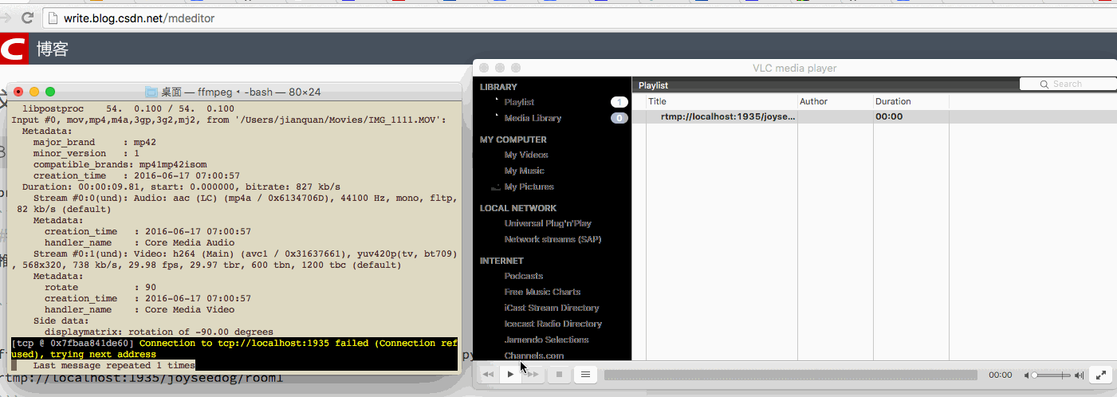Screen dimensions: 1117x397
Task: Click the browser forward arrow
Action: click(5, 18)
